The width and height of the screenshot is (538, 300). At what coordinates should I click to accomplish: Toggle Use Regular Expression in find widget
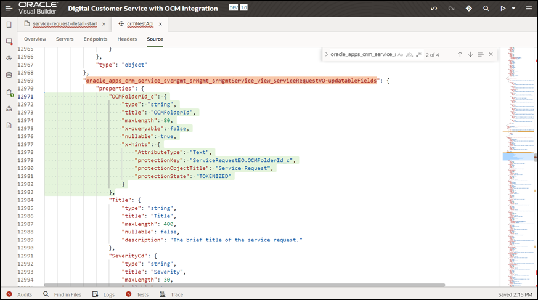[x=418, y=54]
